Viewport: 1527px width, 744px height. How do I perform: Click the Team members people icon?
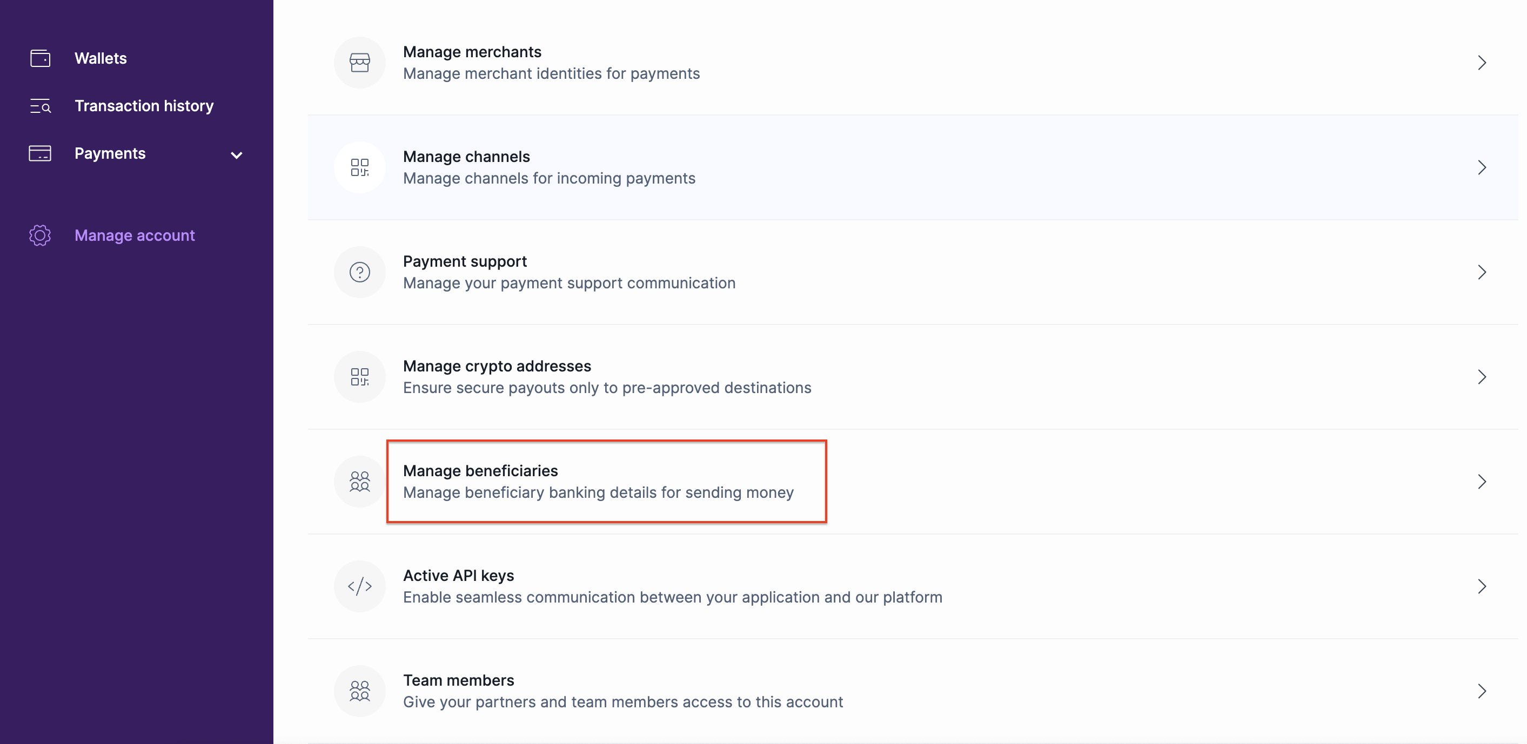click(x=360, y=691)
